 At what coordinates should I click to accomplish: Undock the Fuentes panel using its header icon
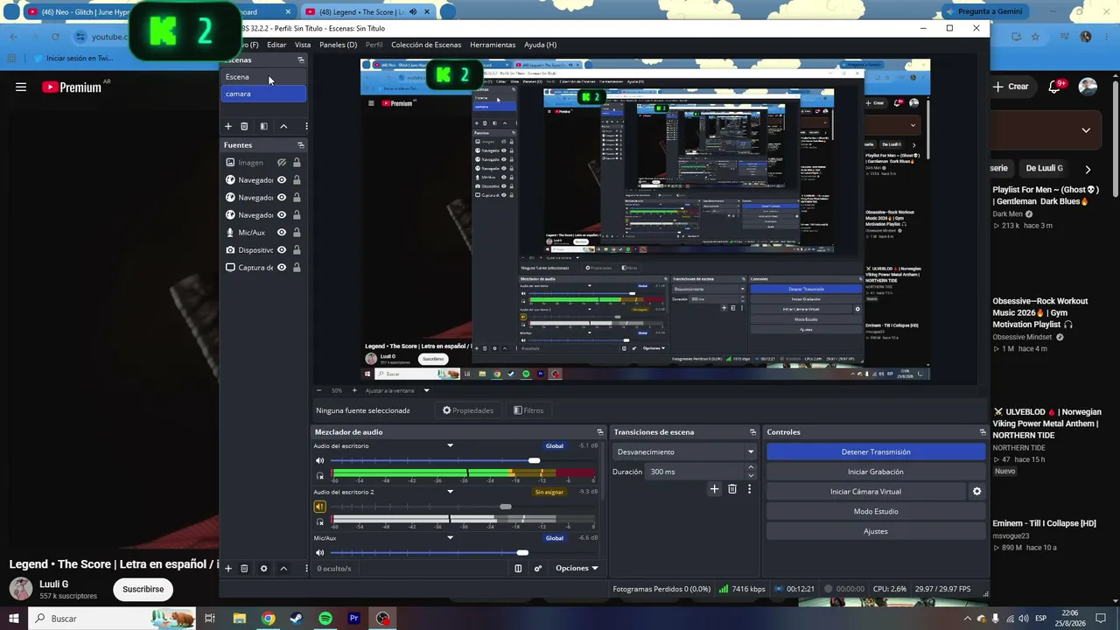coord(301,145)
